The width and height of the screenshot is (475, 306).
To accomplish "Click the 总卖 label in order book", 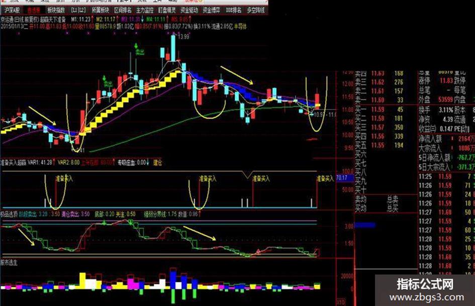I will (392, 199).
